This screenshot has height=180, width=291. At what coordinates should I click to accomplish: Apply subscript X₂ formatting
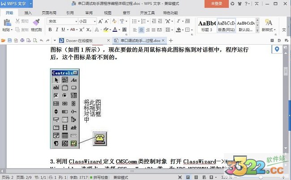point(89,29)
